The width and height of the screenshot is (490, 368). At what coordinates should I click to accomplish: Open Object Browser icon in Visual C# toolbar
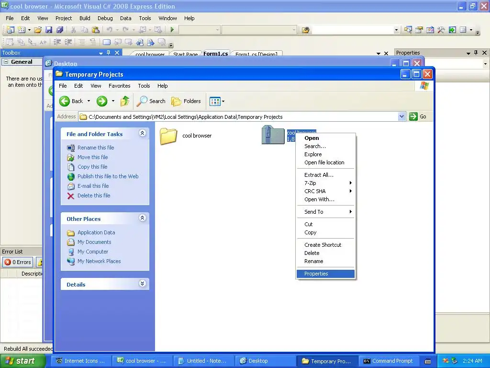click(430, 30)
